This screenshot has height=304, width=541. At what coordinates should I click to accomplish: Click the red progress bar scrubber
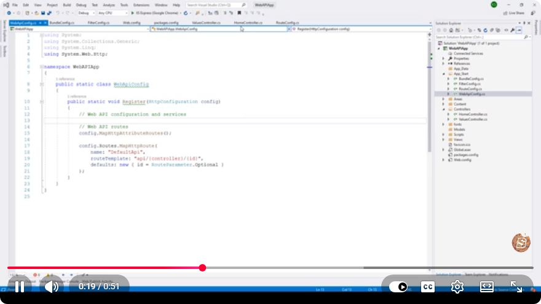click(x=202, y=268)
